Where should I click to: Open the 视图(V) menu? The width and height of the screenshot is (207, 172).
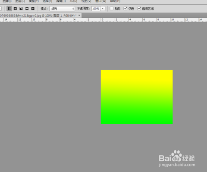pyautogui.click(x=86, y=1)
